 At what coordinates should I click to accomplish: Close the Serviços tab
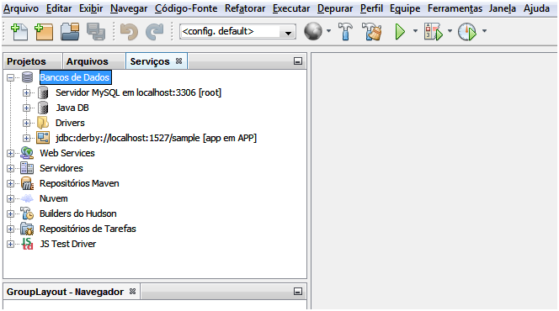point(179,61)
